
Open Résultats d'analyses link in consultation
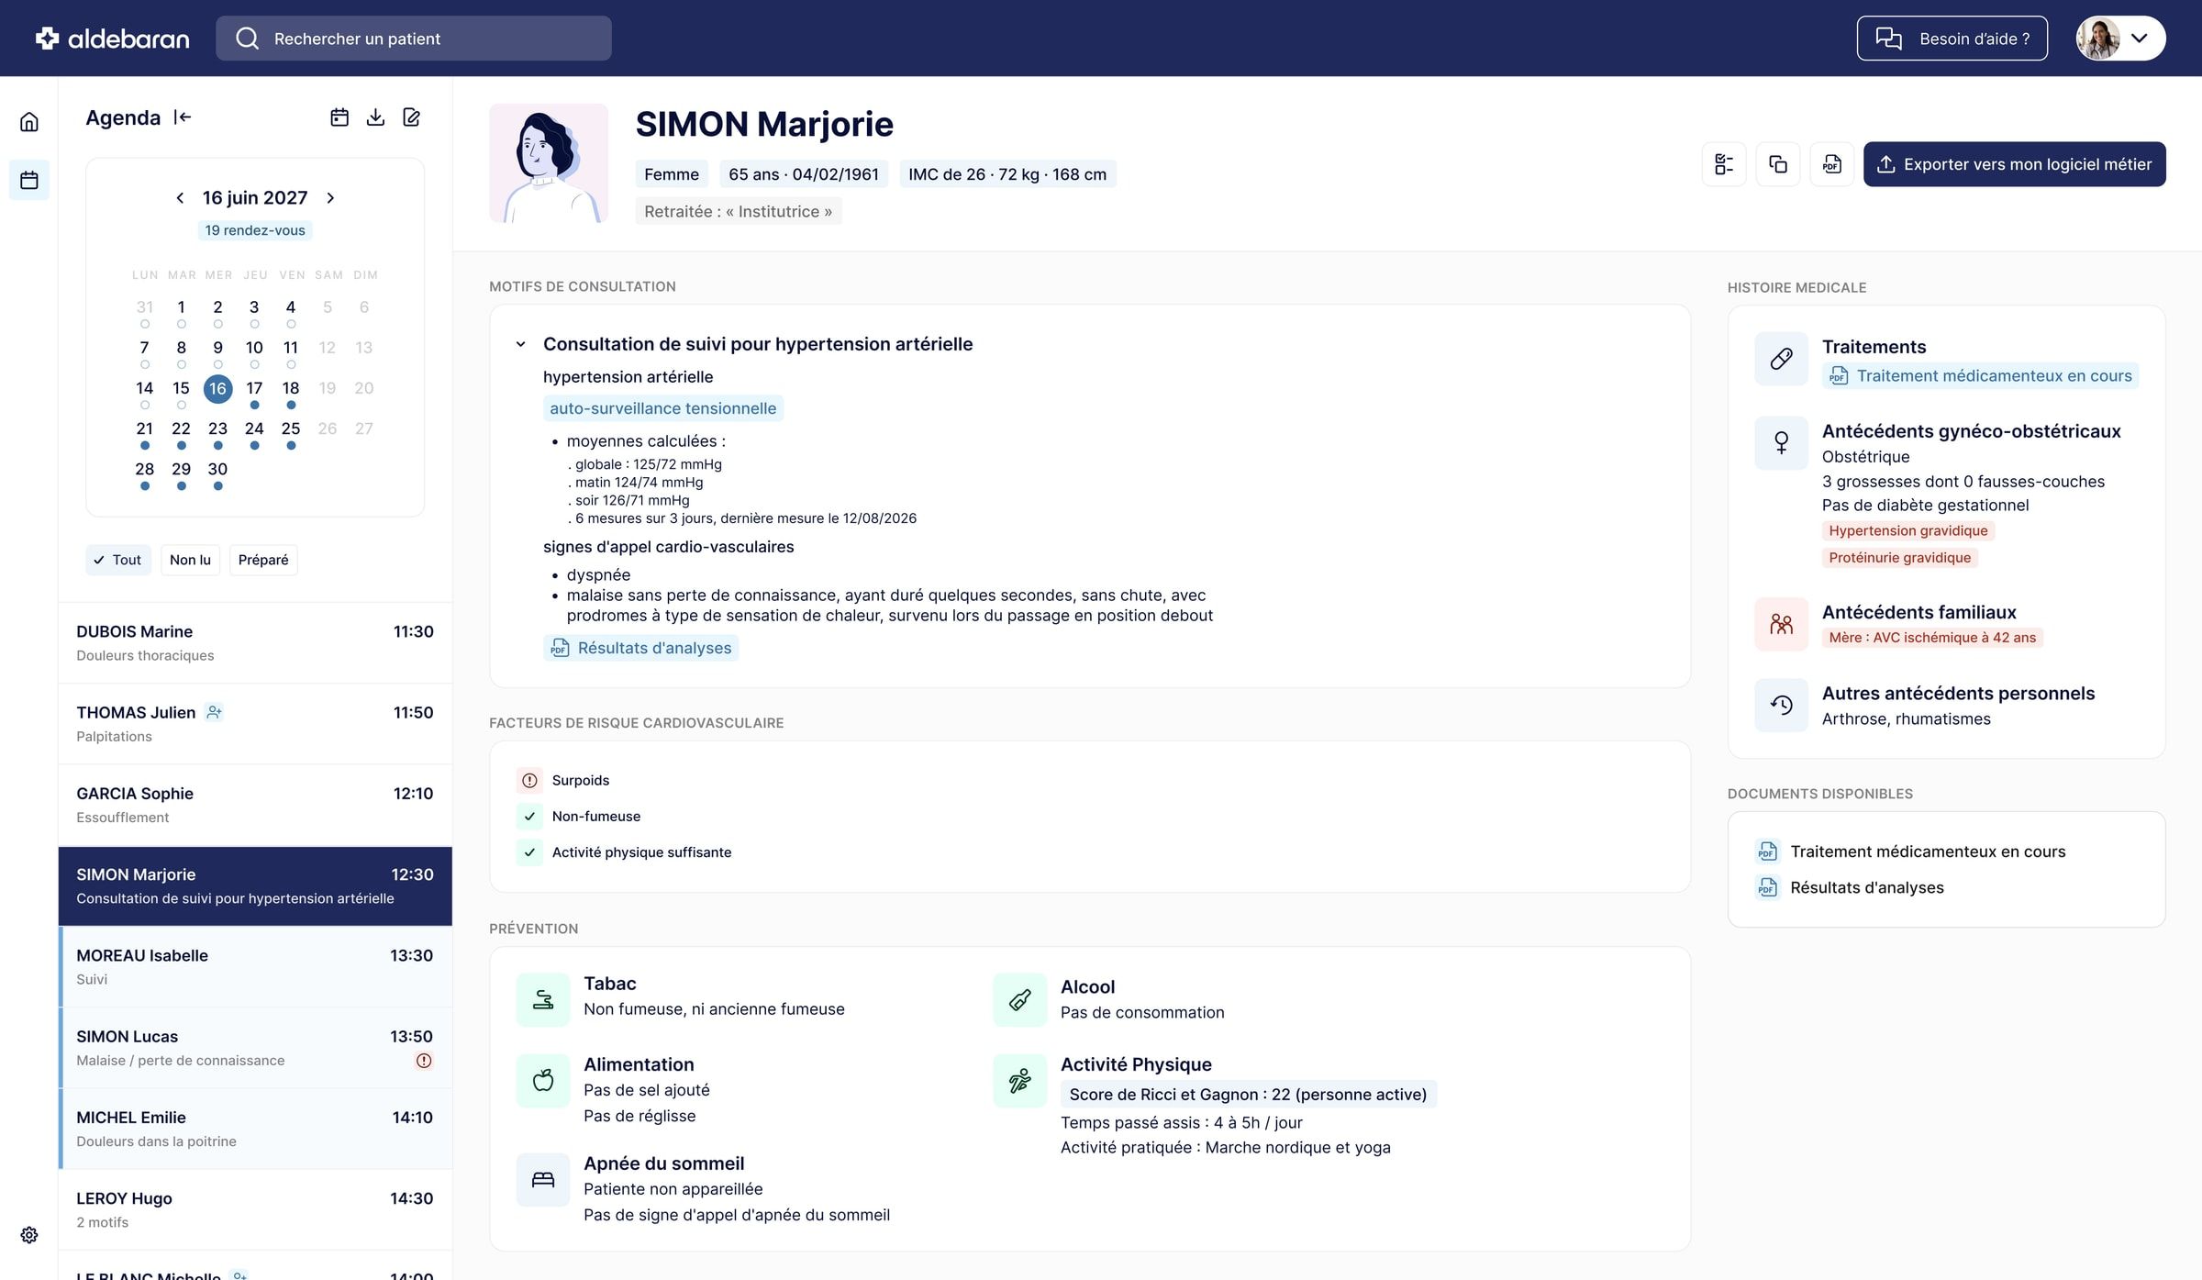[x=640, y=648]
